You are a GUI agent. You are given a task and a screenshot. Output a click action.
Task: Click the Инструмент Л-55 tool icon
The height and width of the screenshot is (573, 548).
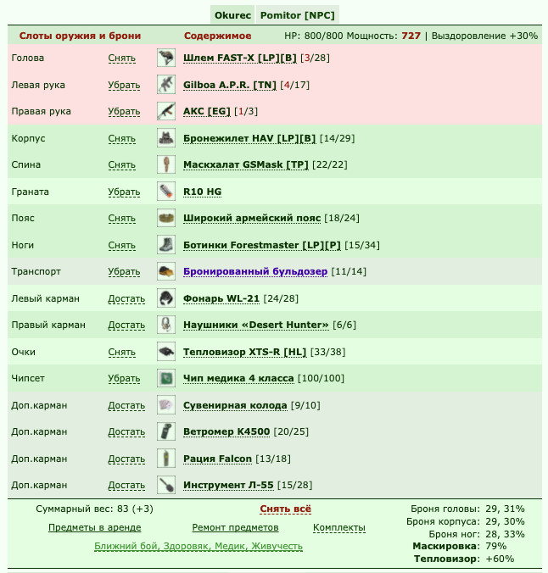click(x=166, y=485)
